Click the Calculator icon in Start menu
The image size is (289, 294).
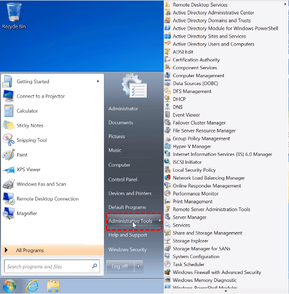pos(8,111)
